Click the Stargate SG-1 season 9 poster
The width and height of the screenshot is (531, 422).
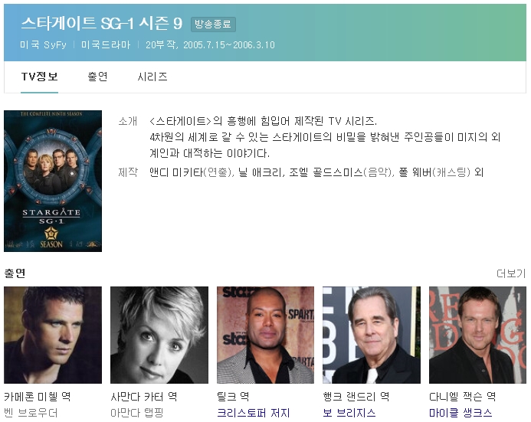click(x=53, y=181)
